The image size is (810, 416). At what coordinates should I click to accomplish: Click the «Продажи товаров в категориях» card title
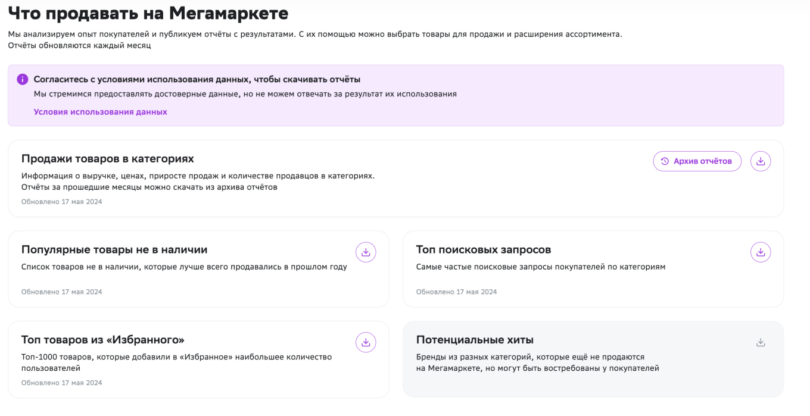pos(106,159)
